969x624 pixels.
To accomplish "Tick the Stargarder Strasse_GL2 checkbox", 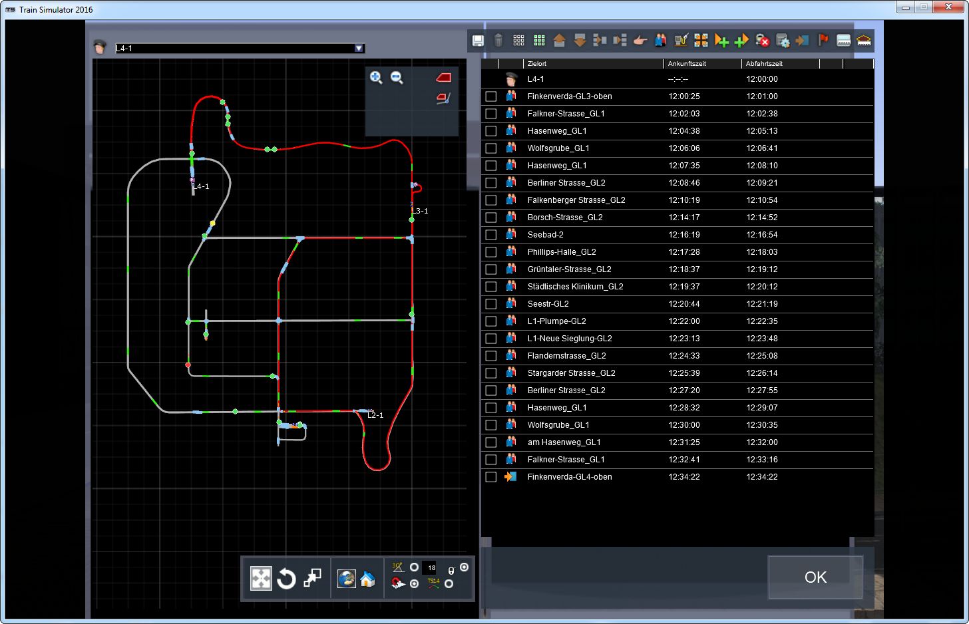I will [x=491, y=373].
